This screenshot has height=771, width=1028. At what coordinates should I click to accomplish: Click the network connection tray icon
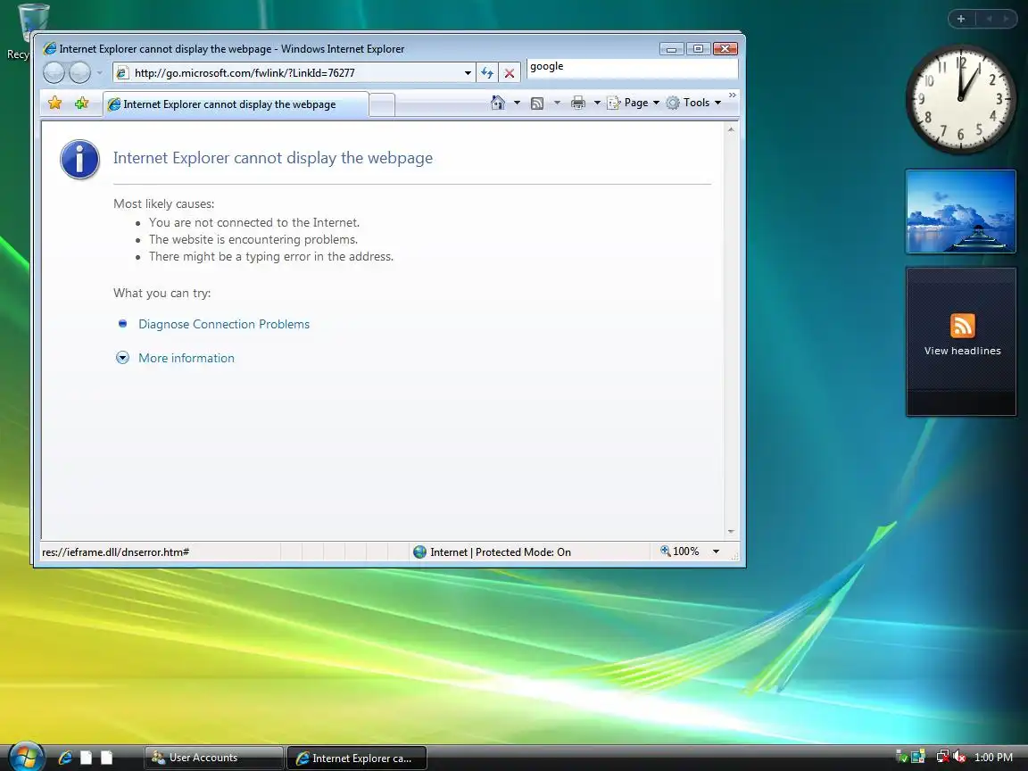942,758
